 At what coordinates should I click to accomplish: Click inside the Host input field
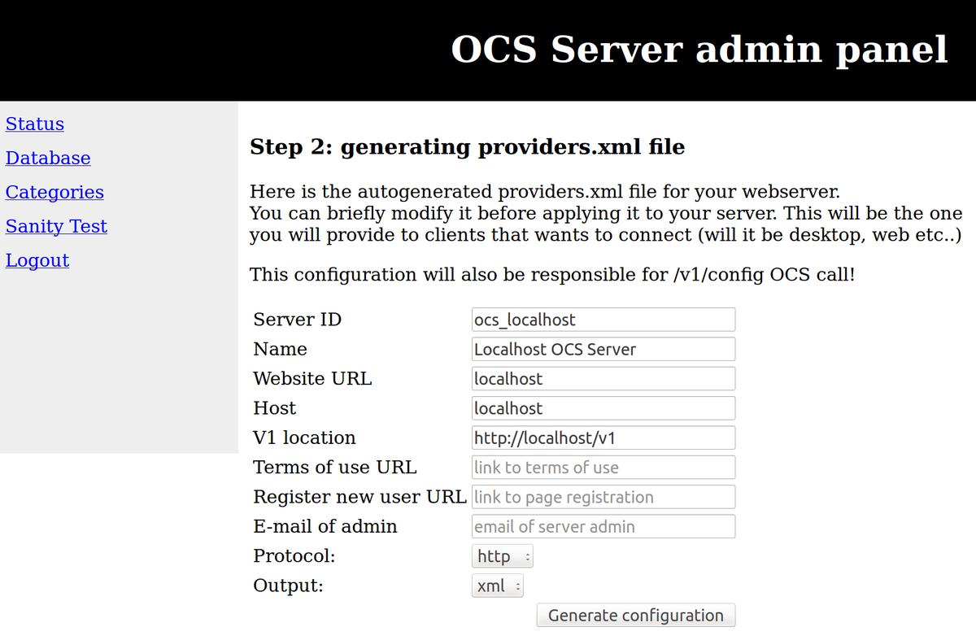[603, 408]
